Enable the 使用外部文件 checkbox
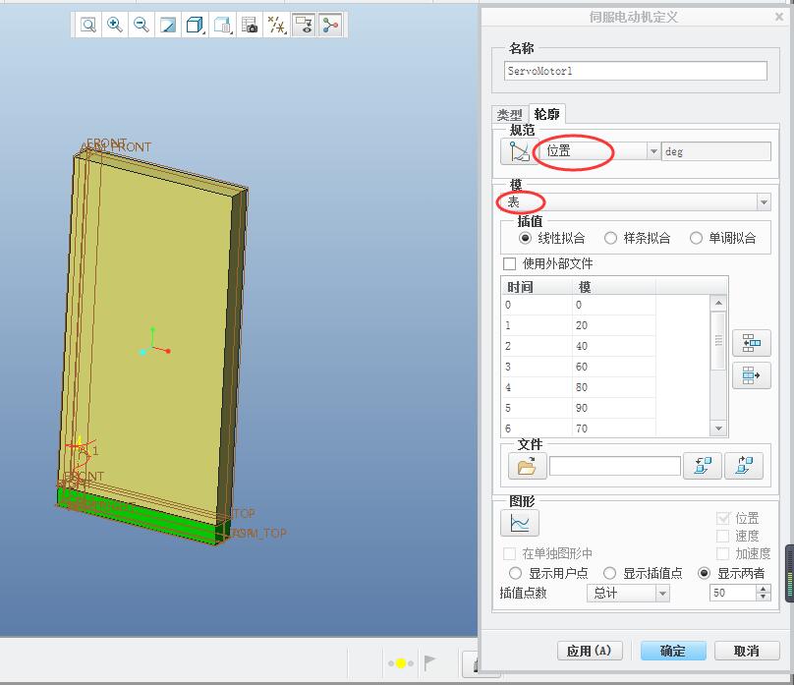 [x=509, y=263]
